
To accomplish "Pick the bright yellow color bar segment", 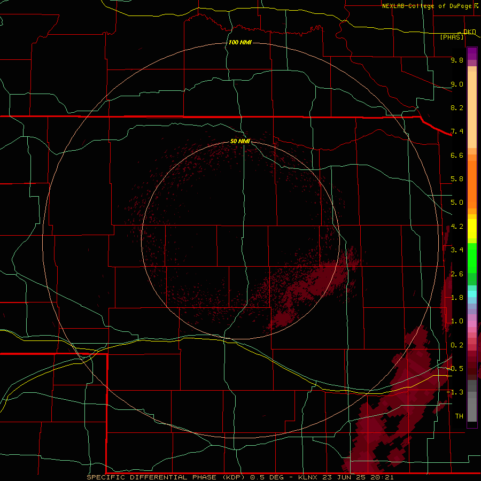I will (x=472, y=229).
